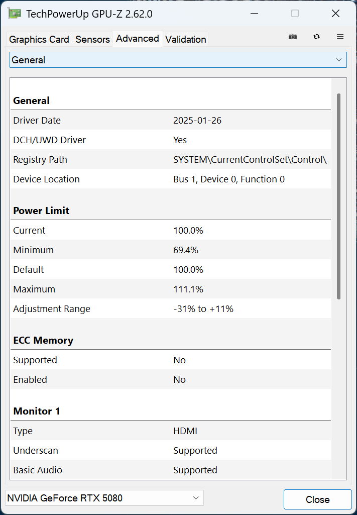The image size is (357, 515).
Task: Click the Maximum power limit label
Action: 34,289
